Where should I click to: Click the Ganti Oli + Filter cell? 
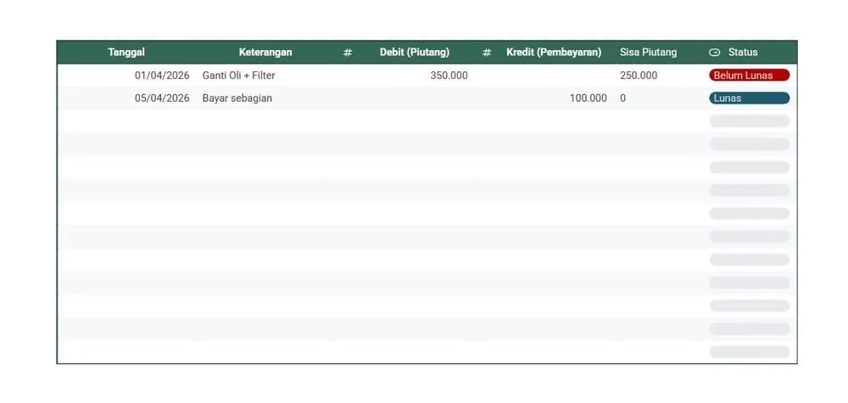point(238,76)
